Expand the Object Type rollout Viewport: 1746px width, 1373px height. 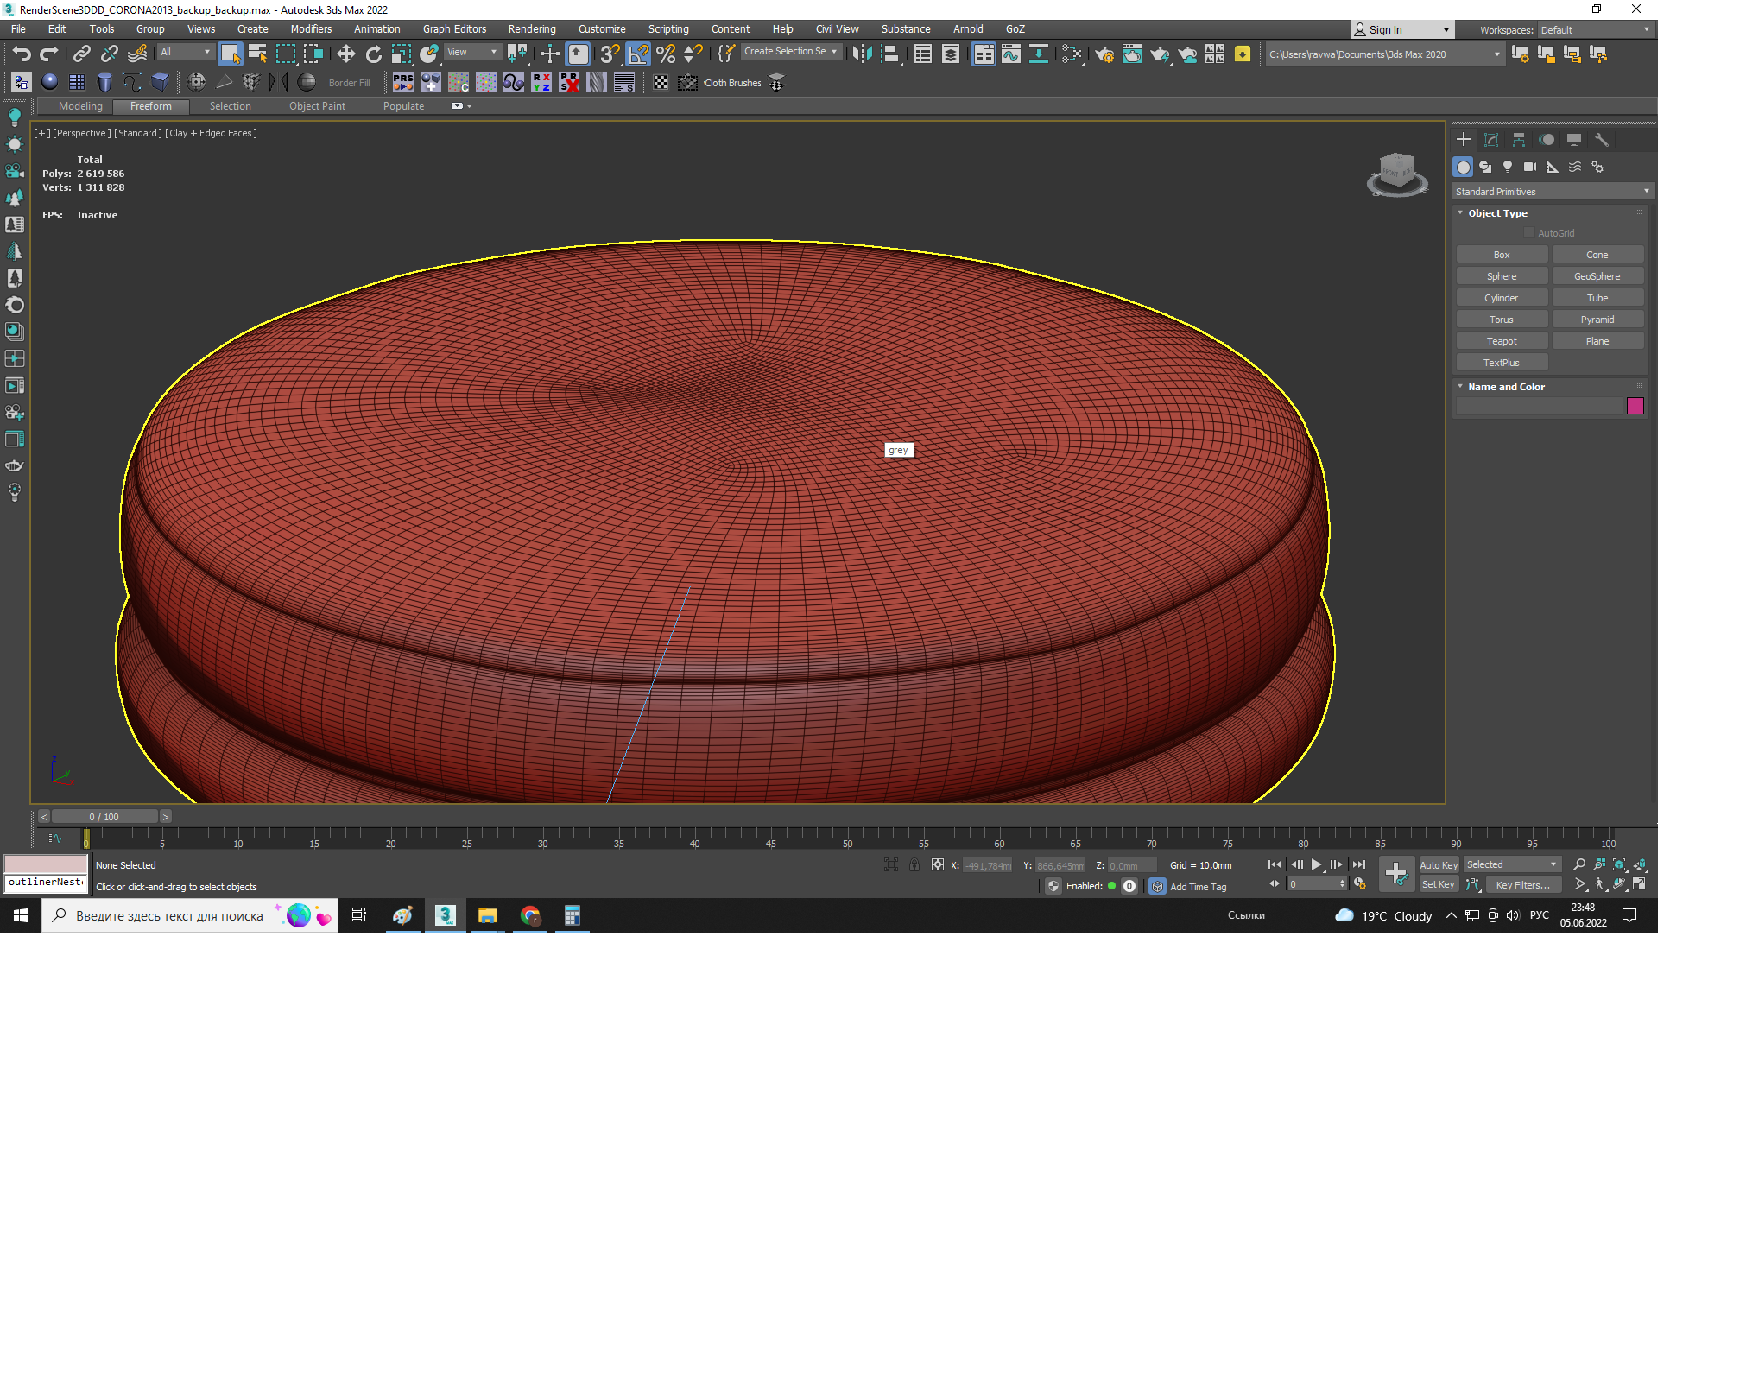(x=1498, y=212)
